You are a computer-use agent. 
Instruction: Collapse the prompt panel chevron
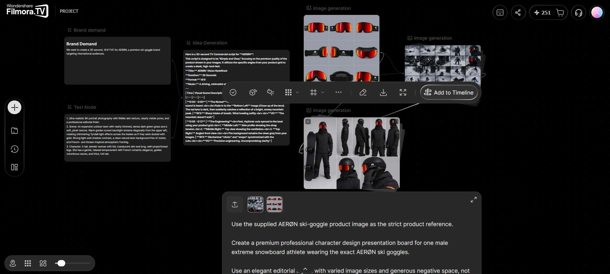pyautogui.click(x=305, y=269)
